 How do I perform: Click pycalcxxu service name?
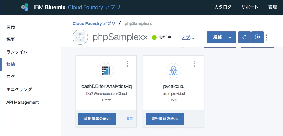coord(174,86)
